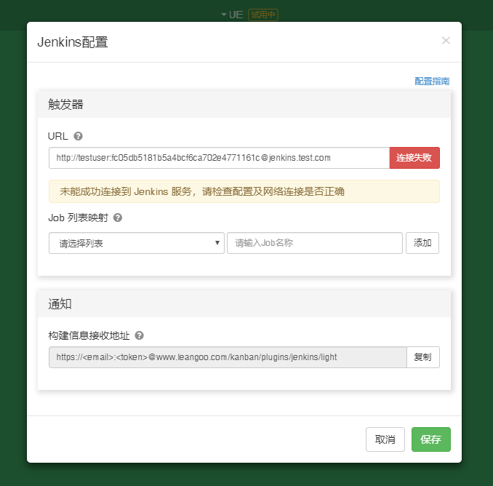Open the 请选择列表 dropdown
Screen dimensions: 493x486
(137, 243)
